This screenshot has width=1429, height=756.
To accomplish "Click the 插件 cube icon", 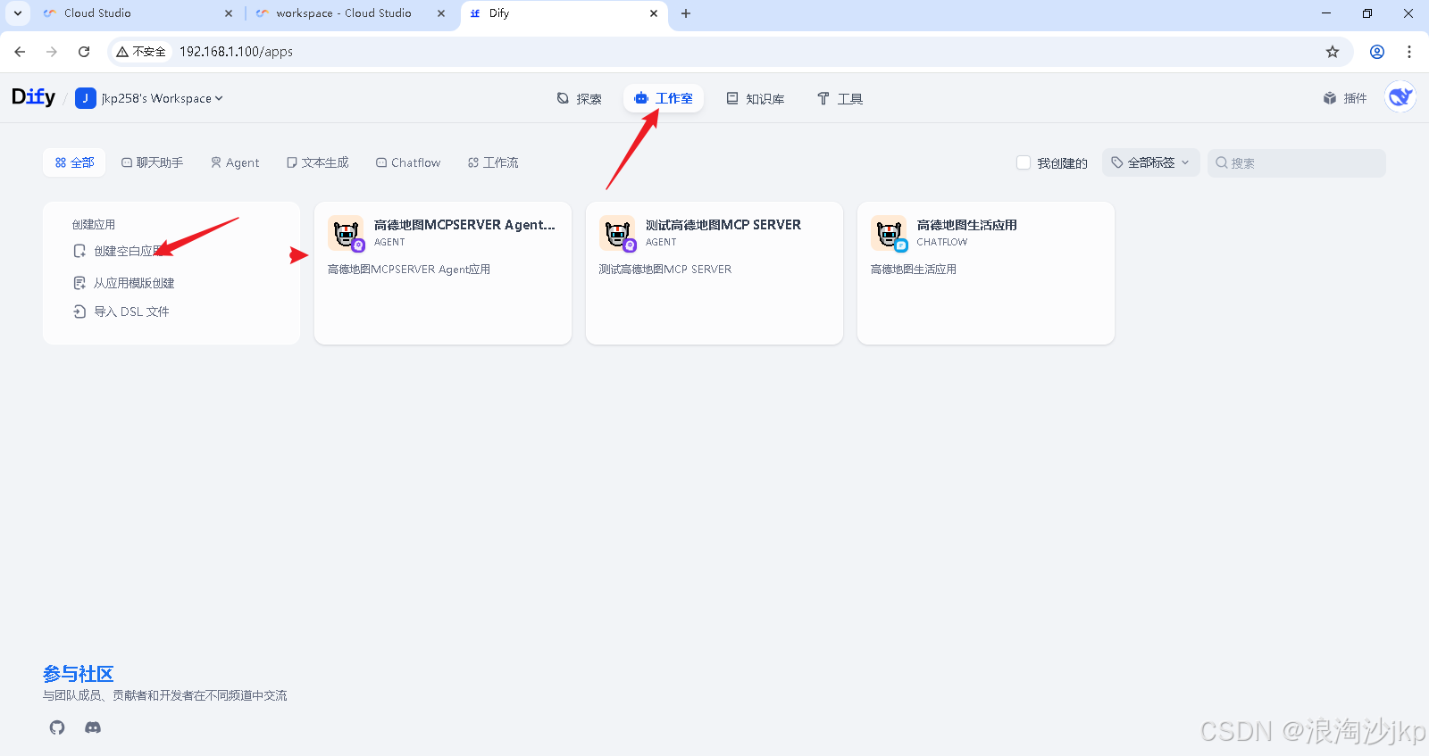I will 1330,98.
